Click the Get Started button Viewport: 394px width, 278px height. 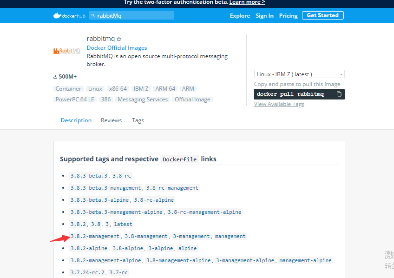point(322,15)
